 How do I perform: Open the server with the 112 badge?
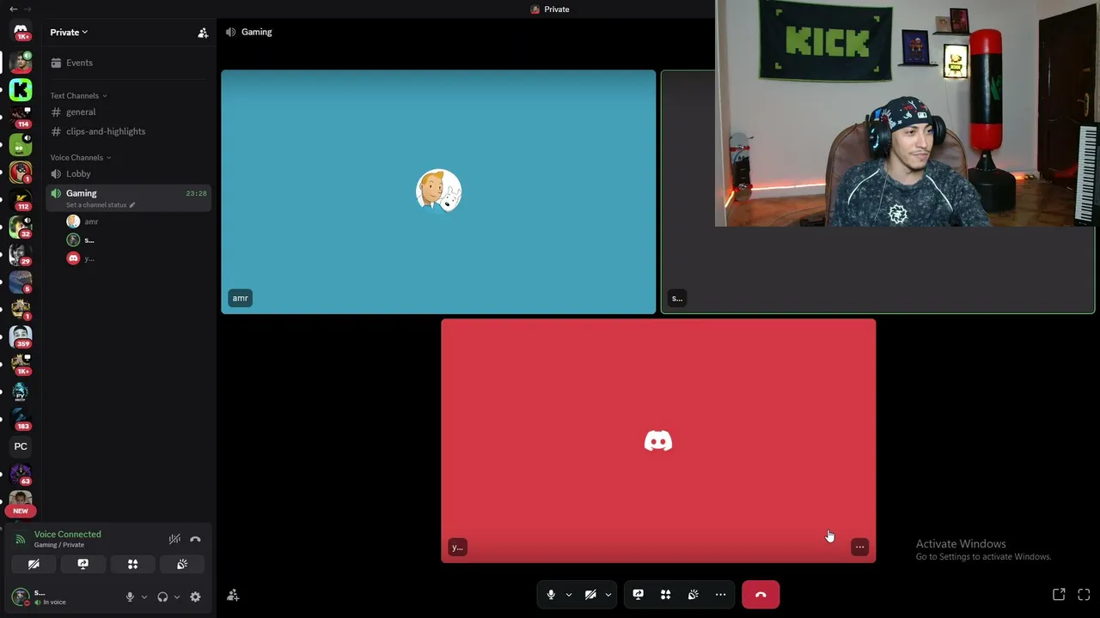coord(21,200)
